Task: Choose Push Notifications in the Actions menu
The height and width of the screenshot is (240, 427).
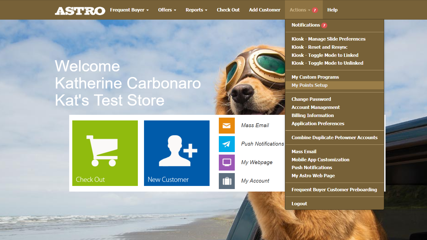Action: (x=335, y=167)
